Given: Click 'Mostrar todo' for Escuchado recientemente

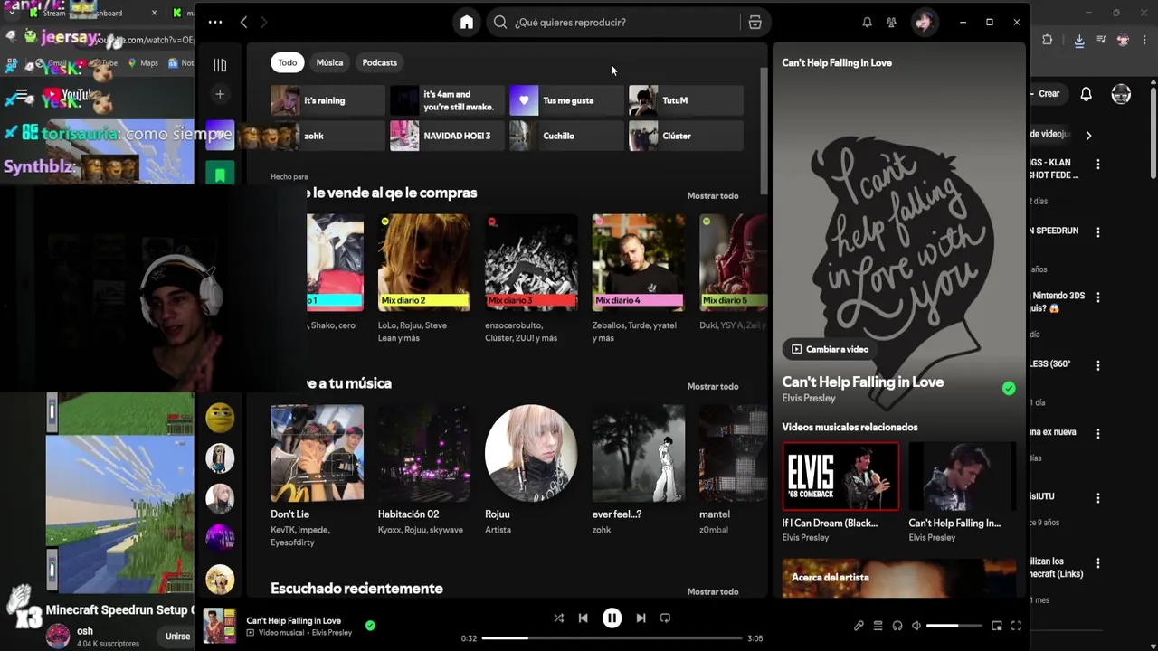Looking at the screenshot, I should (x=713, y=591).
